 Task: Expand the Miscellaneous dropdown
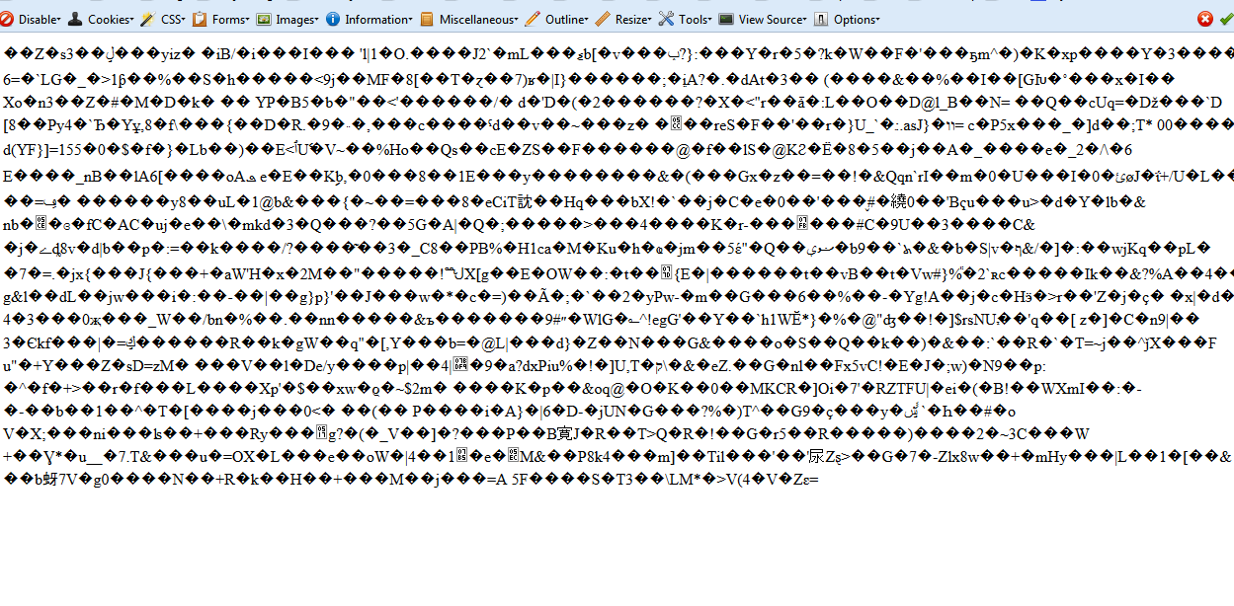pyautogui.click(x=469, y=19)
